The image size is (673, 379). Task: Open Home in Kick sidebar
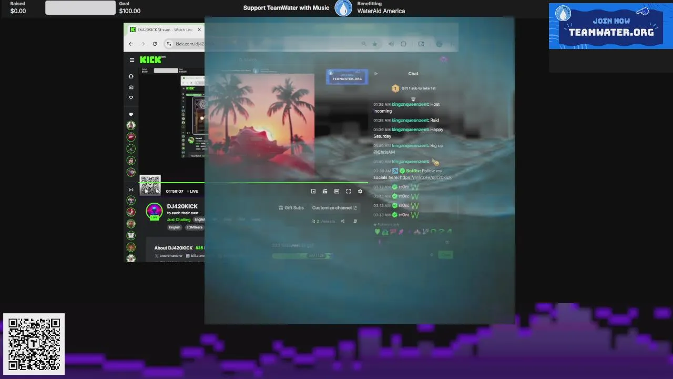pos(131,76)
